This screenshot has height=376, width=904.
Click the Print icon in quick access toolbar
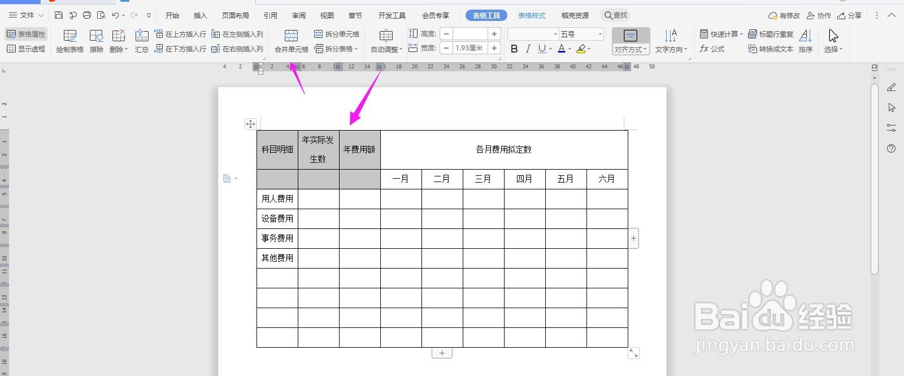coord(87,15)
